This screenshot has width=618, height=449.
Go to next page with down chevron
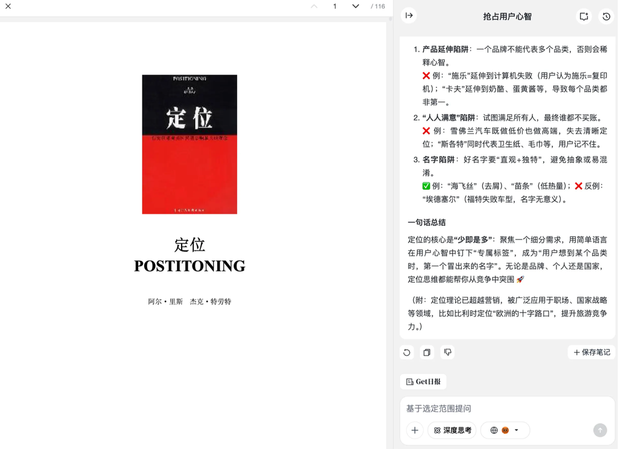(x=355, y=6)
